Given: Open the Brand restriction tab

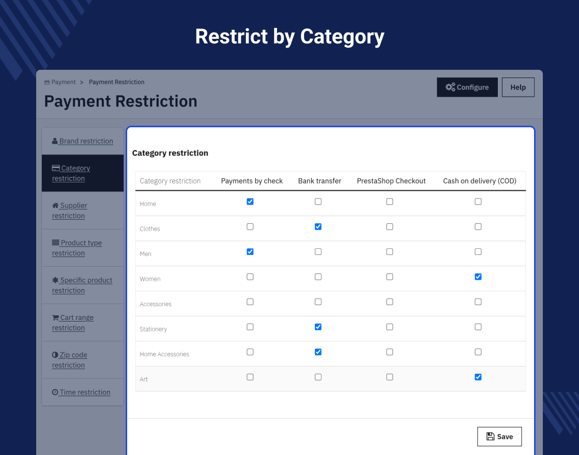Looking at the screenshot, I should coord(83,141).
